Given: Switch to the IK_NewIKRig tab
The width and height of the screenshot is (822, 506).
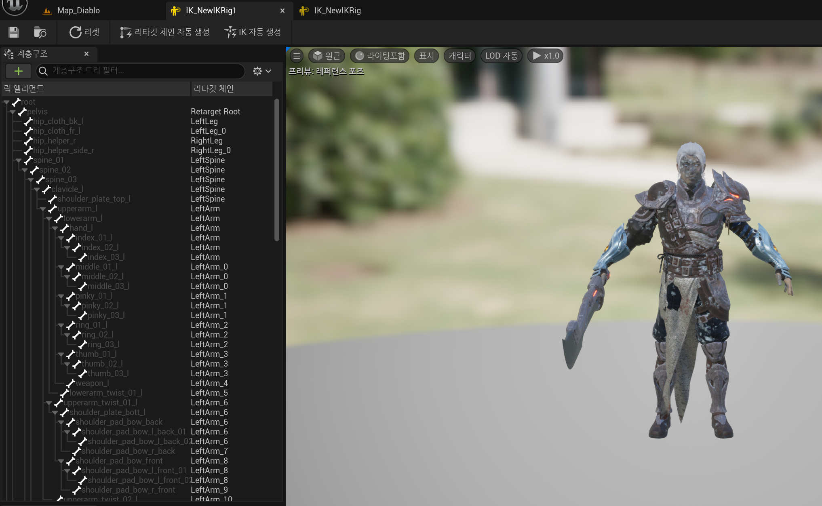Looking at the screenshot, I should point(337,11).
